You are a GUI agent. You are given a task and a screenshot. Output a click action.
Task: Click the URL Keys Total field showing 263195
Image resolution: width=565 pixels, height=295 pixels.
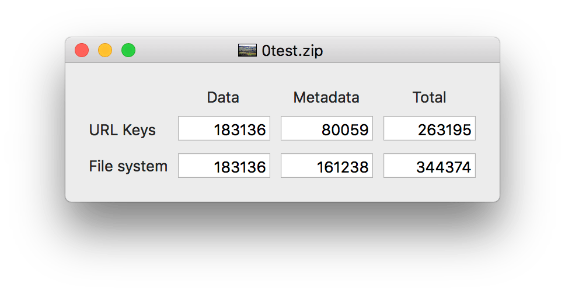click(430, 129)
